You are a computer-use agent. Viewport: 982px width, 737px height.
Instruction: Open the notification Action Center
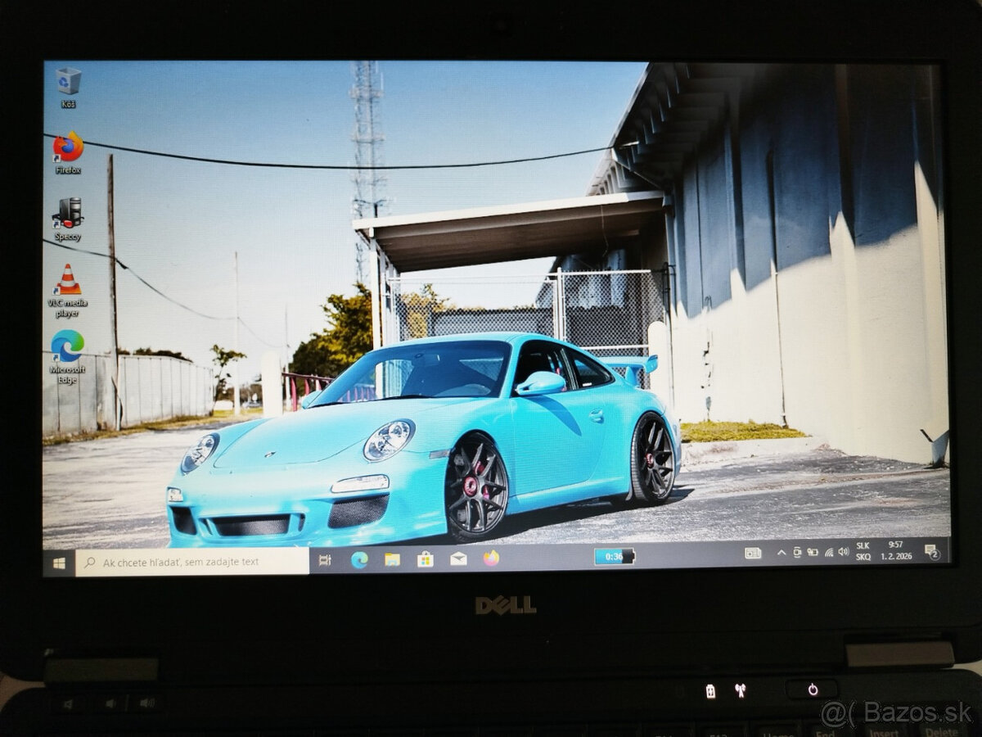pos(931,552)
